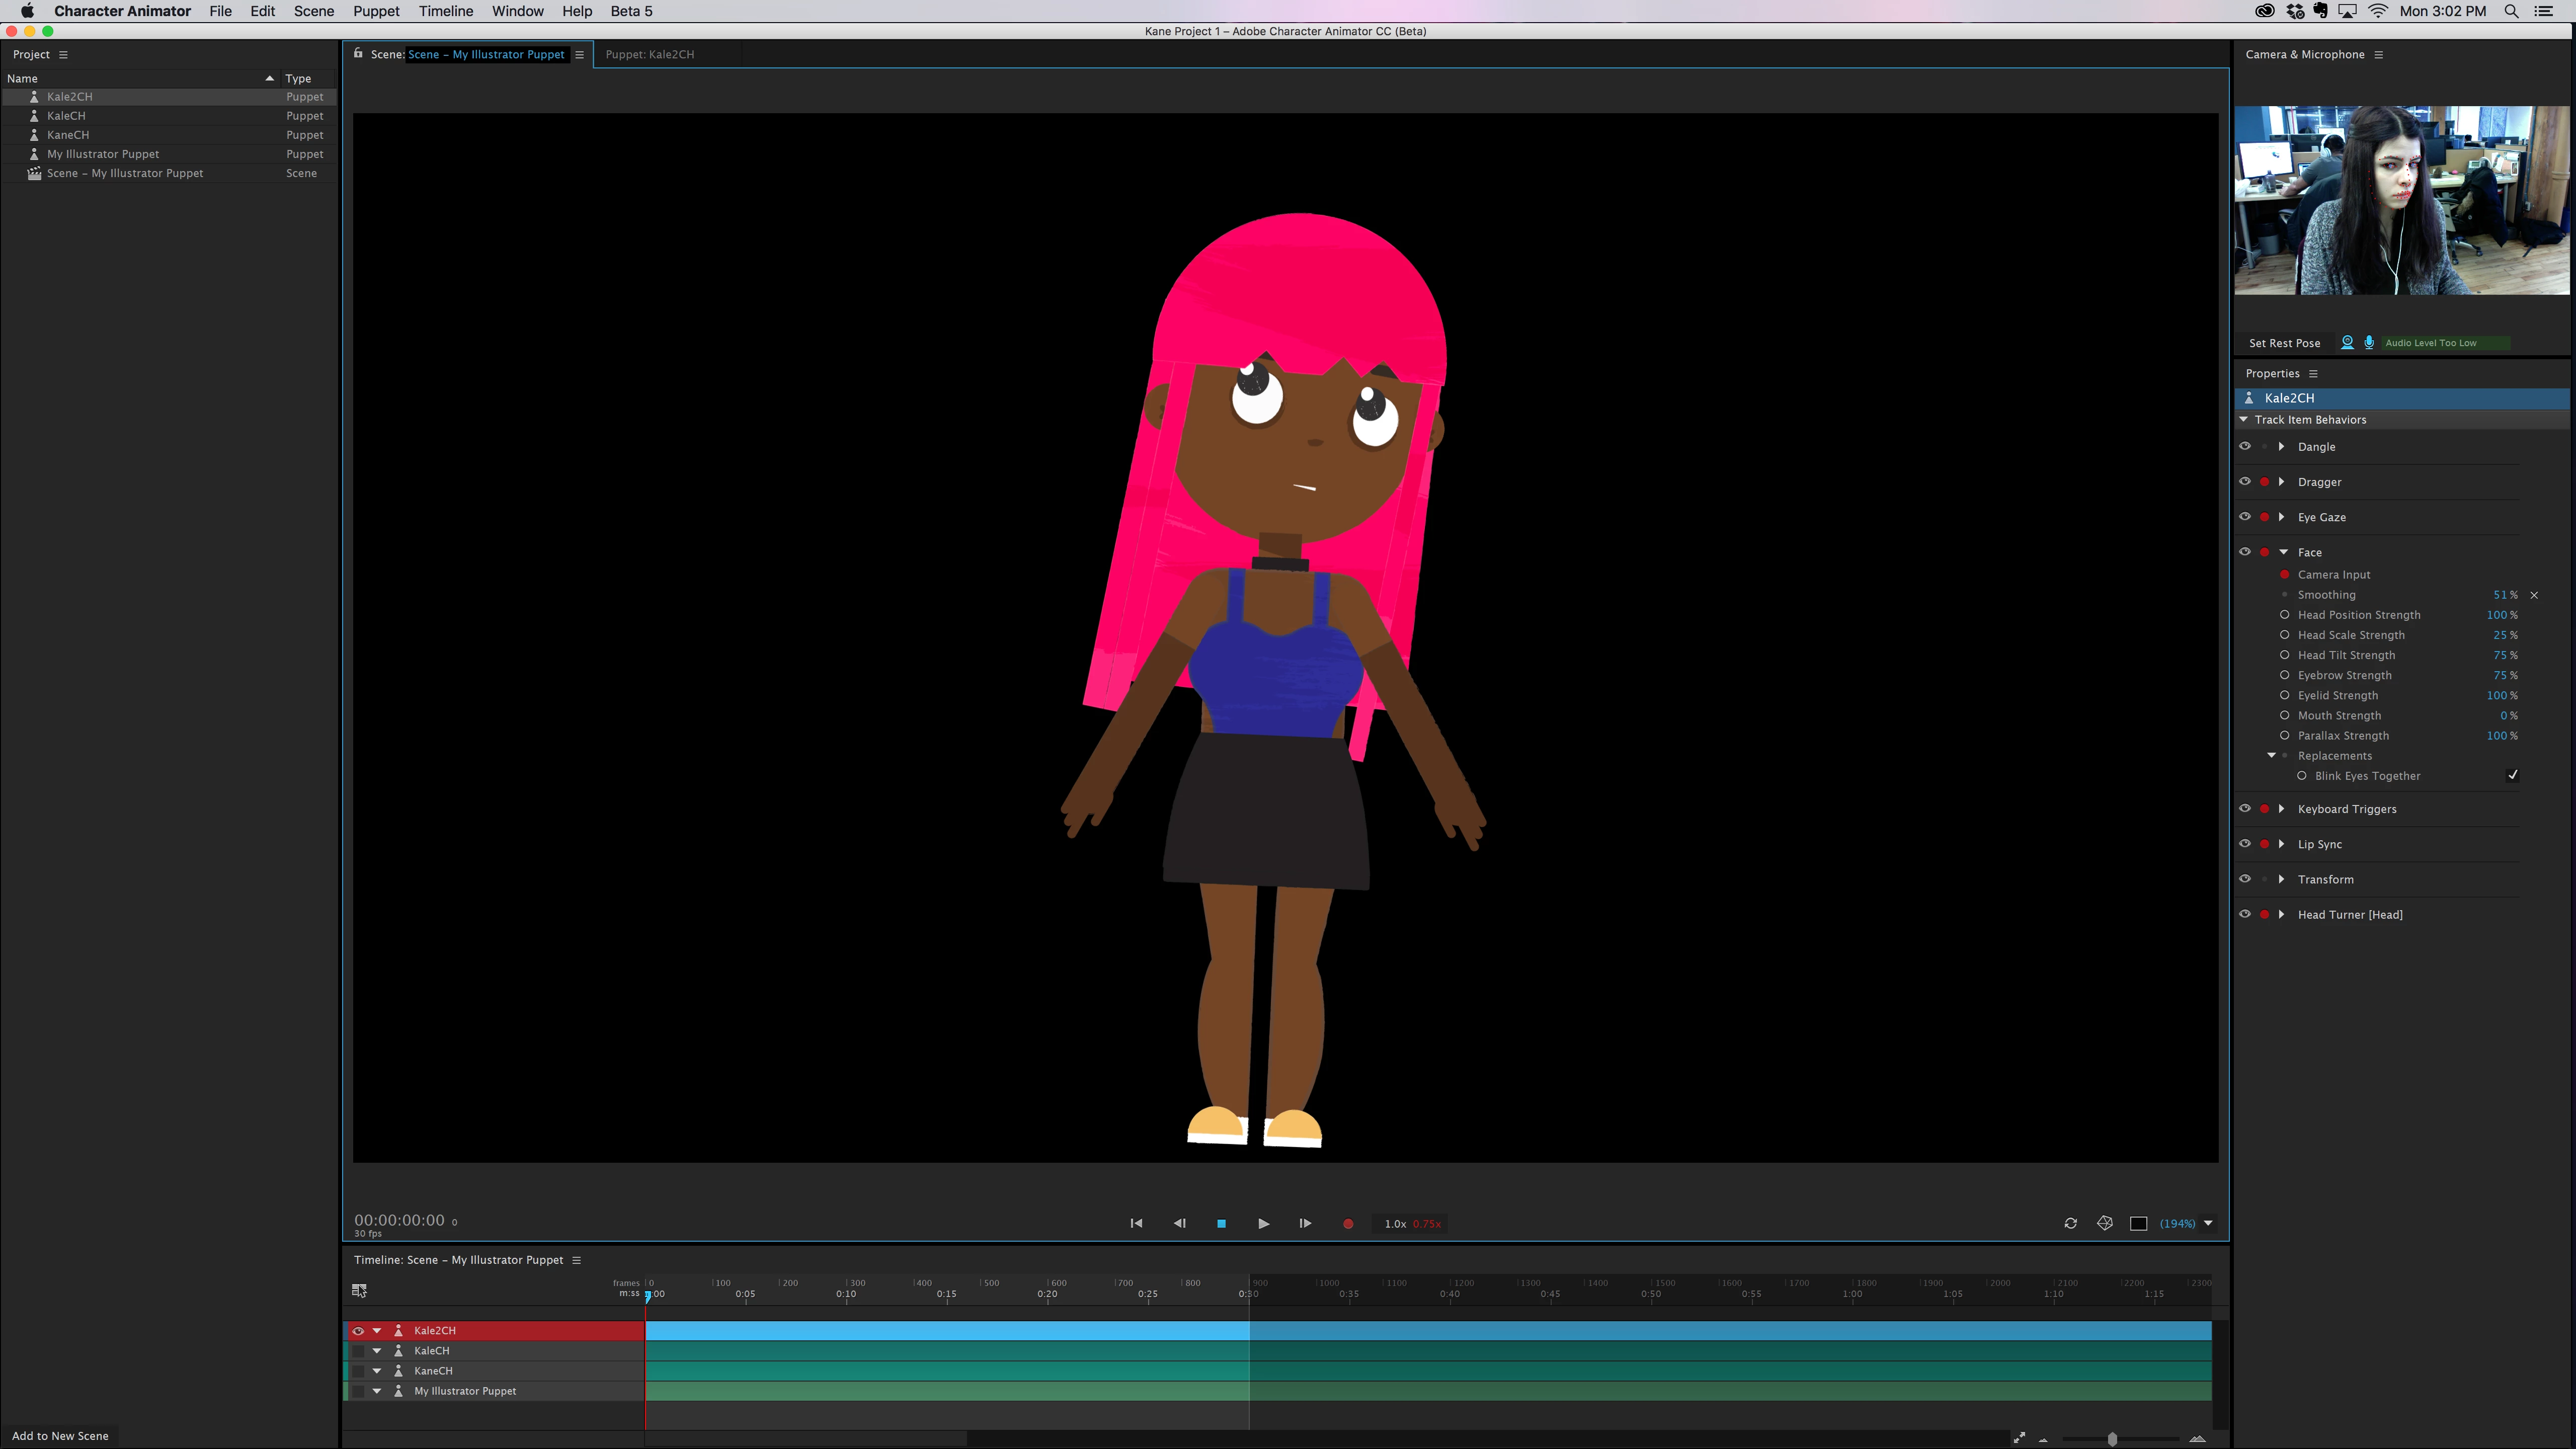Collapse the Face behavior section
This screenshot has width=2576, height=1449.
tap(2284, 552)
